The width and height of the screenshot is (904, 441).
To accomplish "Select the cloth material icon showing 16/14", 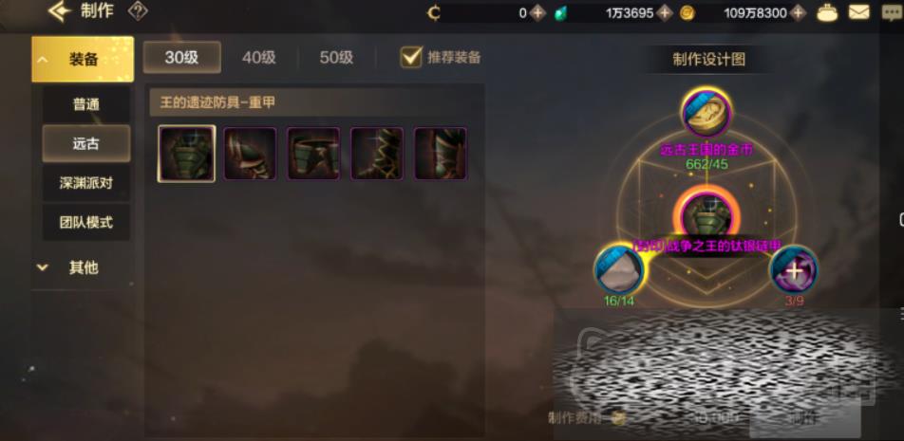I will coord(618,269).
